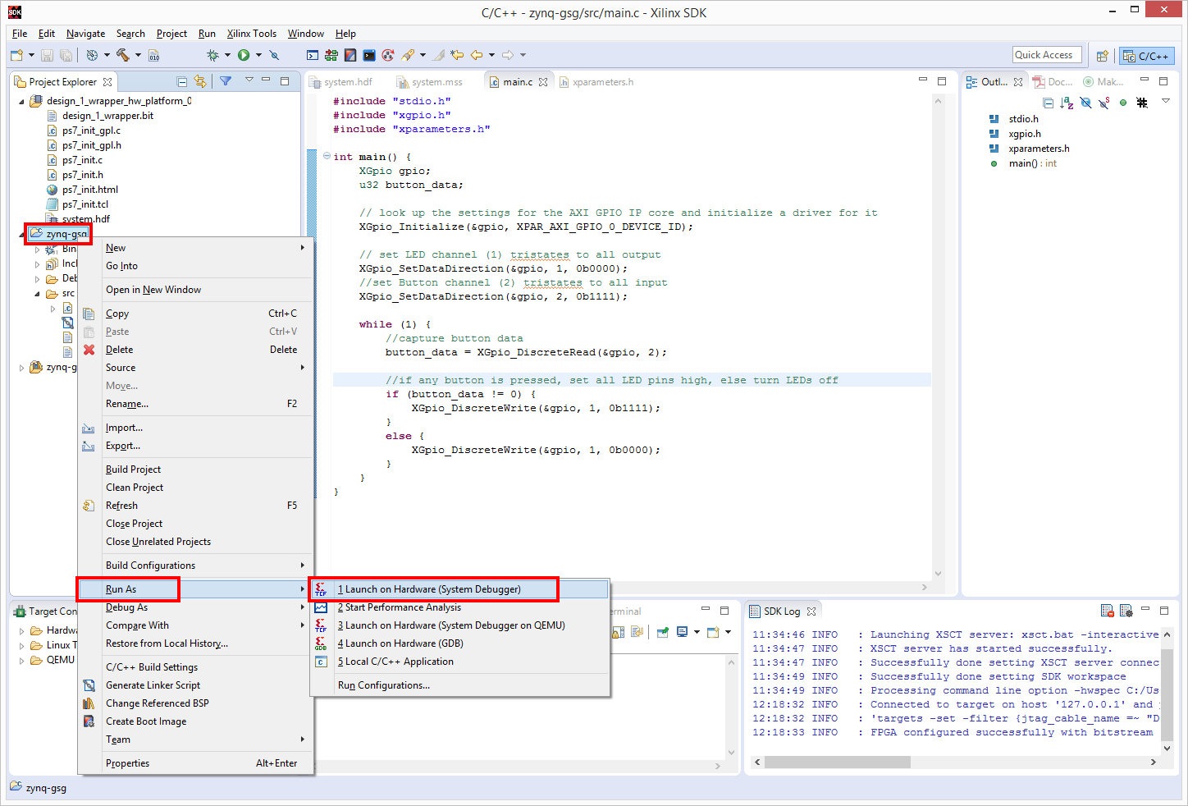Toggle Hide Inactive Elements in Outline

pos(1142,103)
